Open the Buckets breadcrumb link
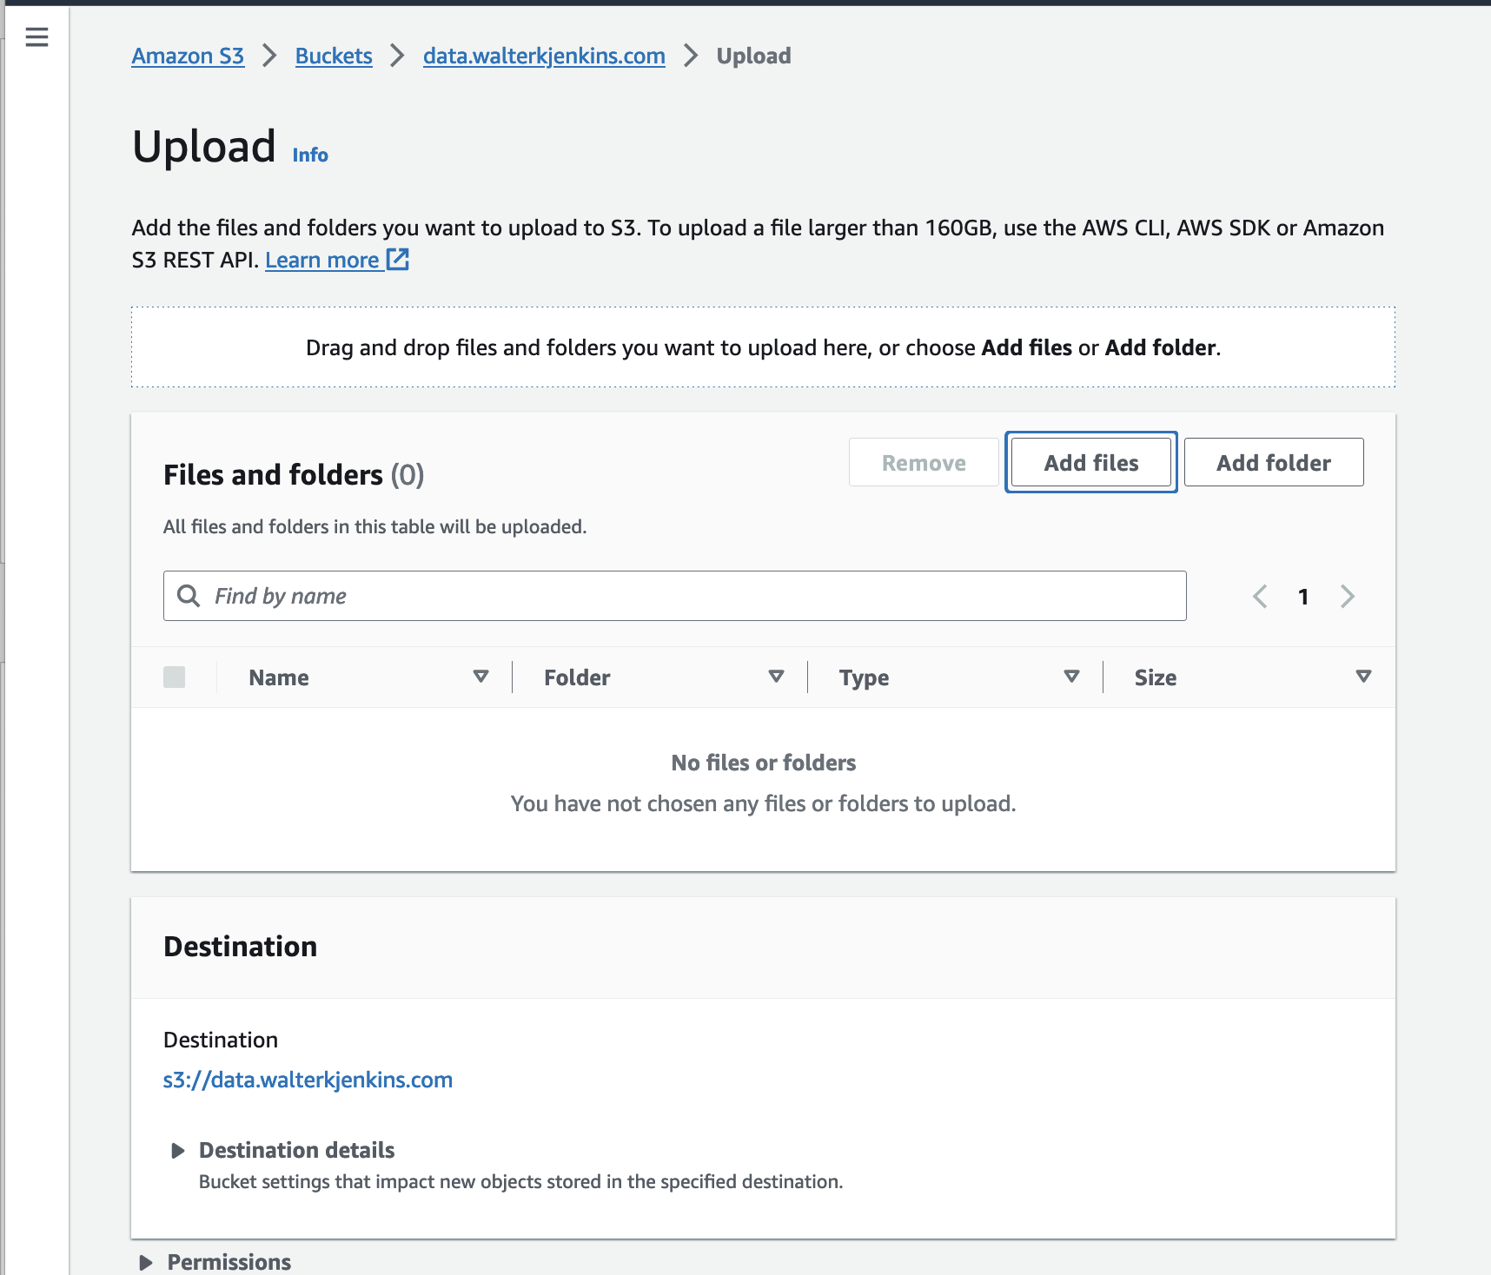 point(334,56)
